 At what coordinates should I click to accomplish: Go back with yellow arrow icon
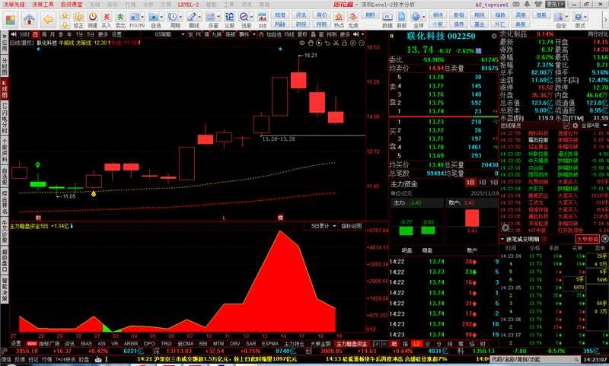(x=48, y=19)
